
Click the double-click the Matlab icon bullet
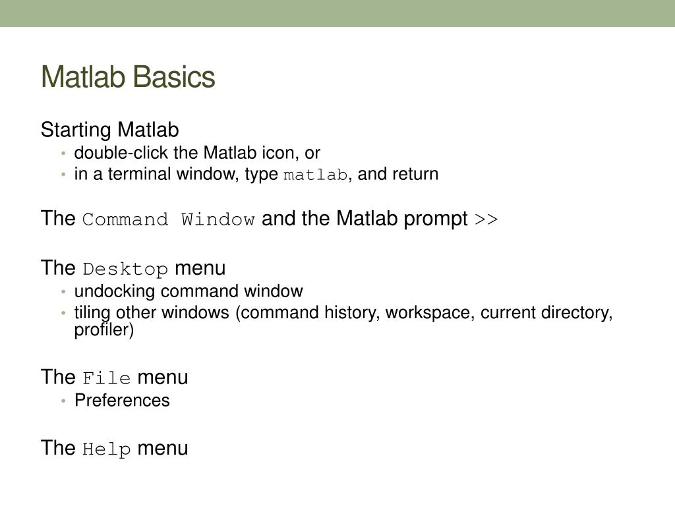click(x=197, y=153)
